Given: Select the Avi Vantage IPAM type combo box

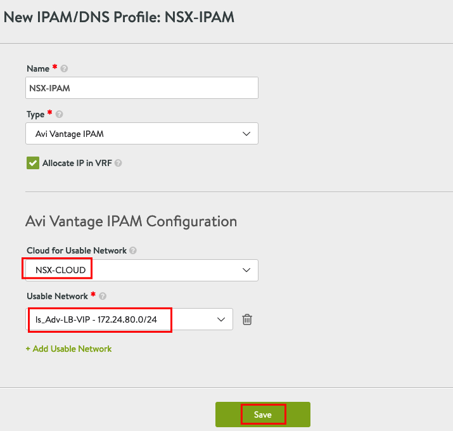Looking at the screenshot, I should (x=142, y=134).
